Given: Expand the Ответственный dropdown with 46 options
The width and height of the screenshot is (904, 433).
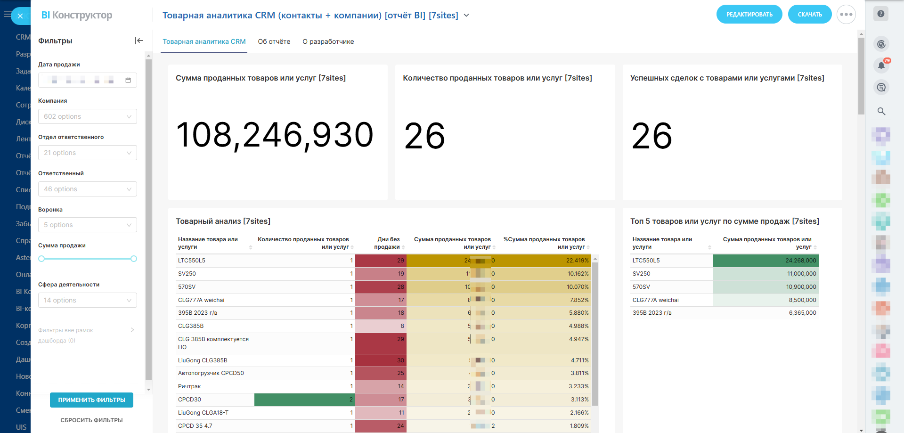Looking at the screenshot, I should [88, 189].
